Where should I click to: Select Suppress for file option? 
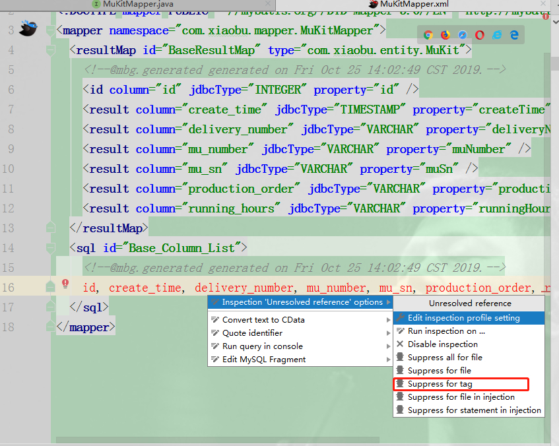coord(469,370)
